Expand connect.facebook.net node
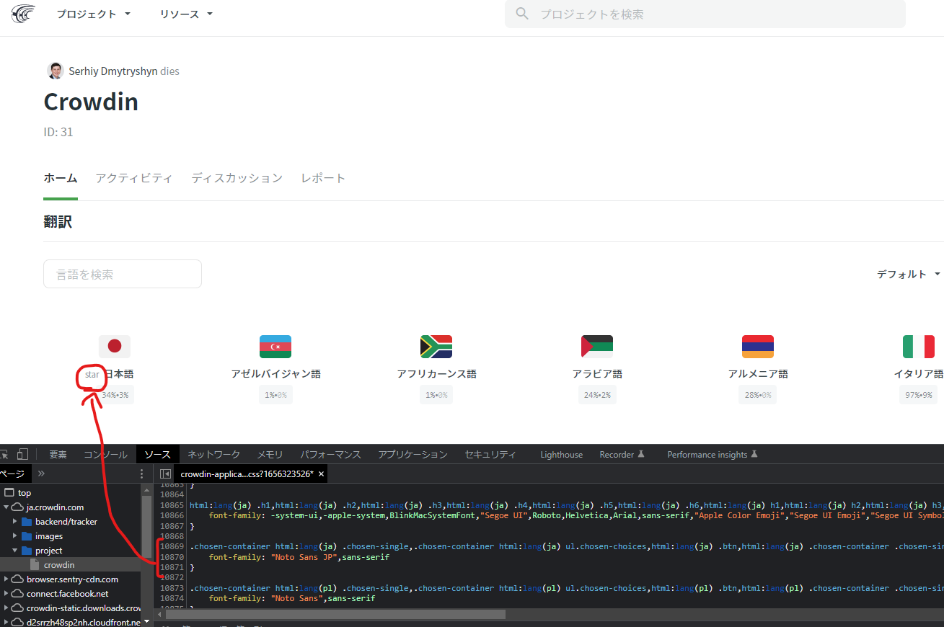This screenshot has height=627, width=944. coord(6,593)
